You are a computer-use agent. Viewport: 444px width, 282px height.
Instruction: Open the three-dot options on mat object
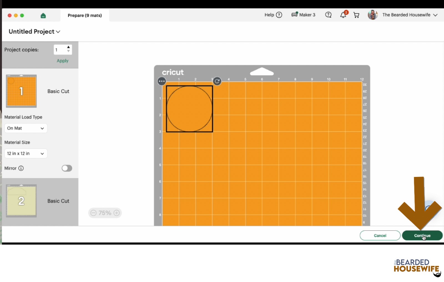(162, 81)
